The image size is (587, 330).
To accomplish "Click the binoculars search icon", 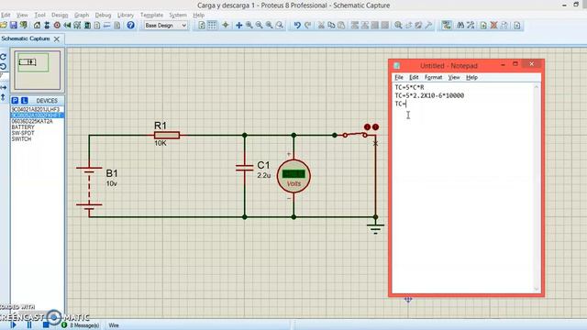I will [460, 25].
